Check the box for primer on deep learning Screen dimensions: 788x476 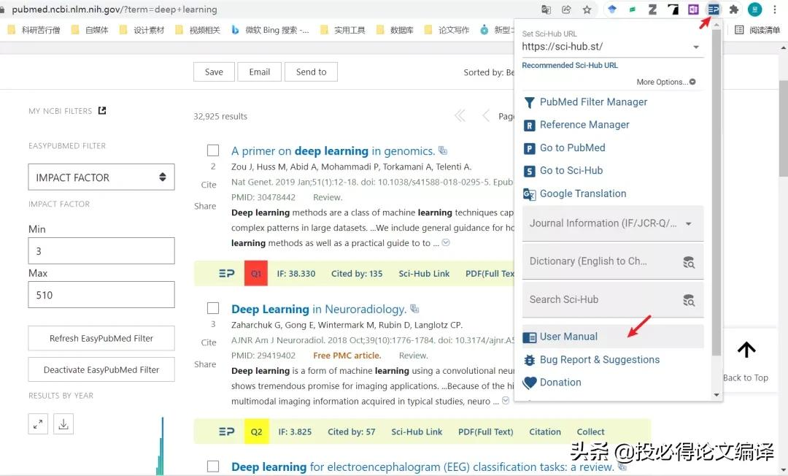click(x=213, y=150)
